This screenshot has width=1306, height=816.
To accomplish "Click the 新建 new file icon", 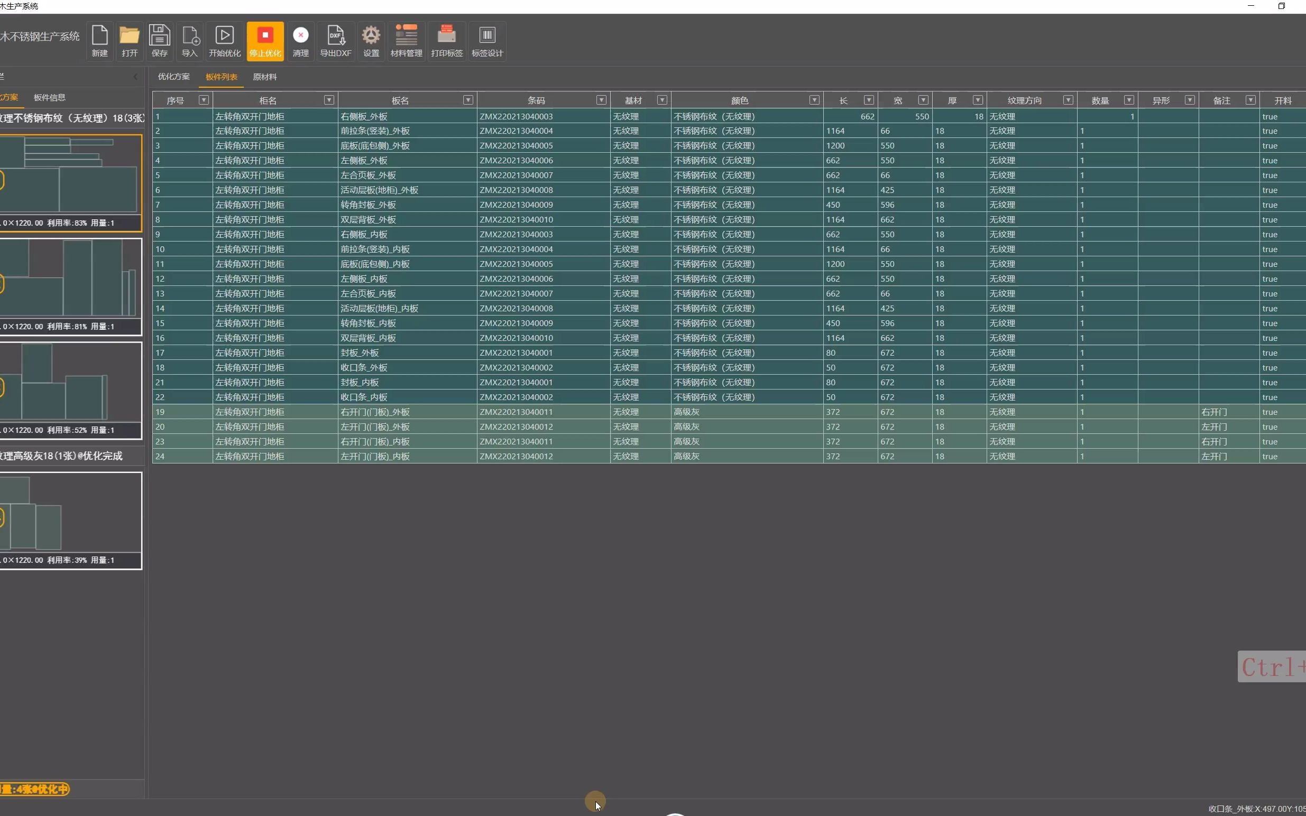I will pyautogui.click(x=99, y=41).
